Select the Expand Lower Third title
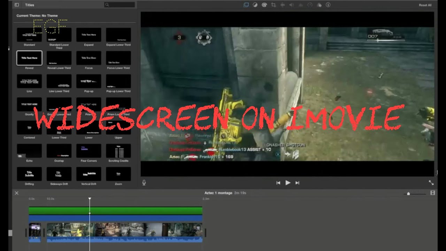The image size is (446, 251). point(118,35)
